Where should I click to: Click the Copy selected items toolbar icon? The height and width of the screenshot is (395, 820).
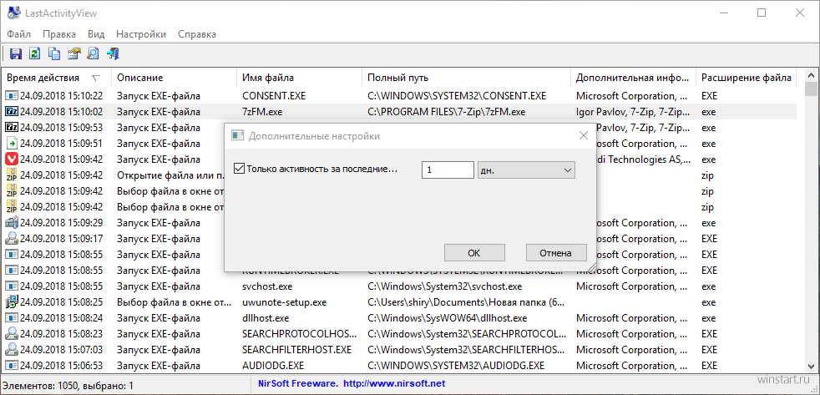point(54,54)
